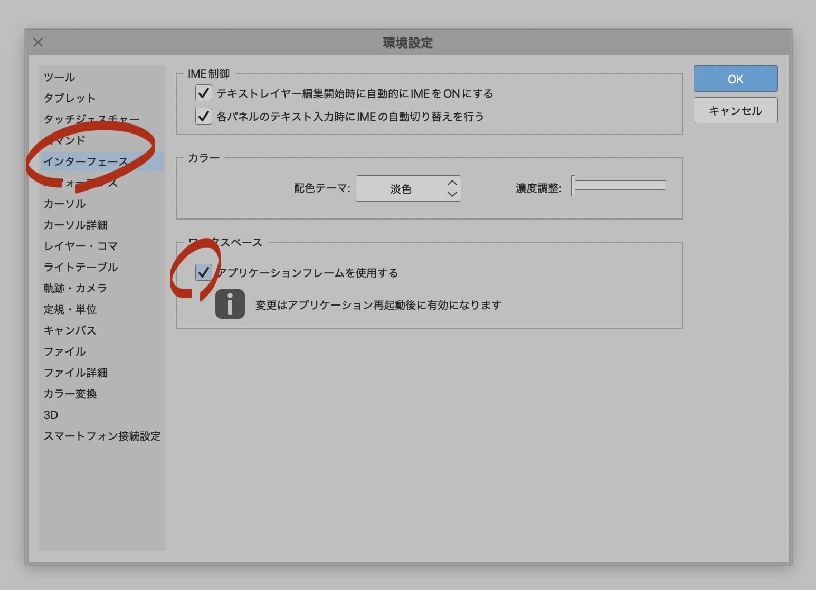Dismiss changes with the キャンセル button
The width and height of the screenshot is (816, 590).
[x=735, y=110]
